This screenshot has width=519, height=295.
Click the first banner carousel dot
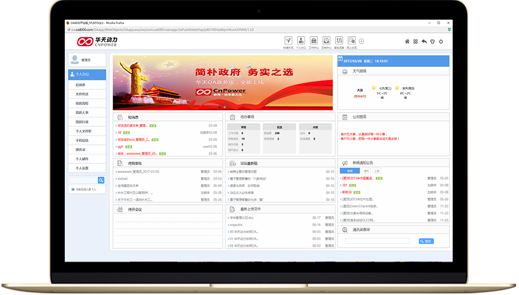coord(220,107)
